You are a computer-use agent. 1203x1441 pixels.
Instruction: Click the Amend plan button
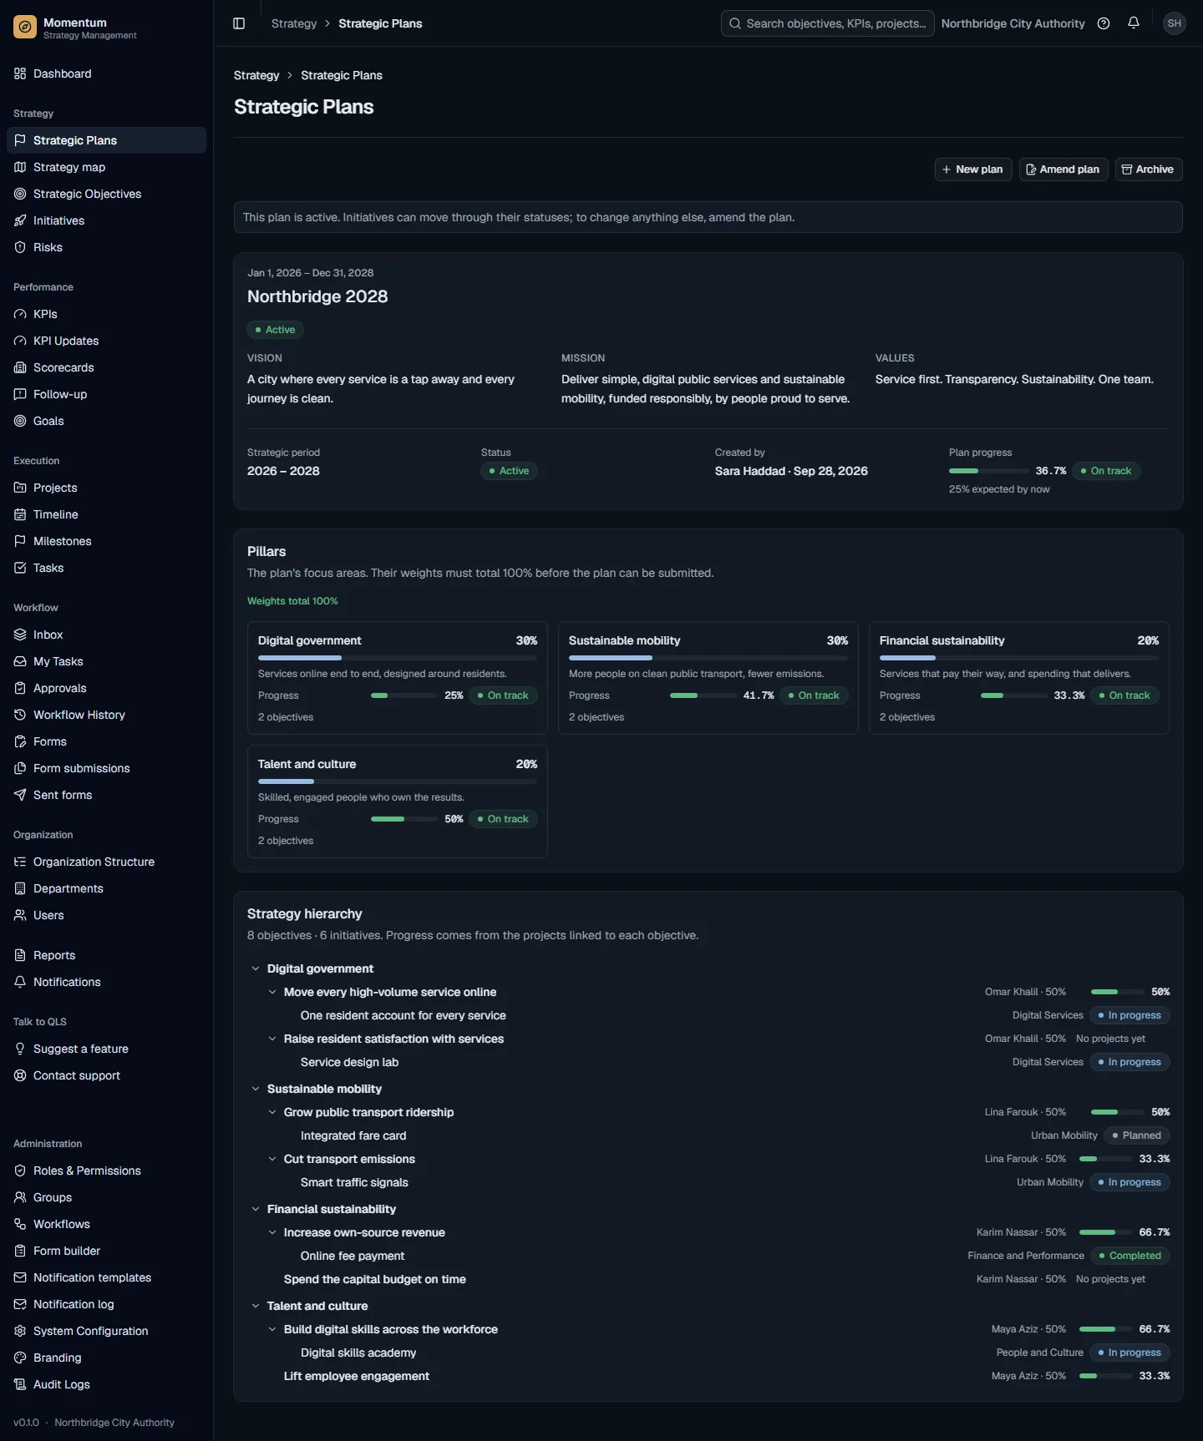pyautogui.click(x=1063, y=169)
